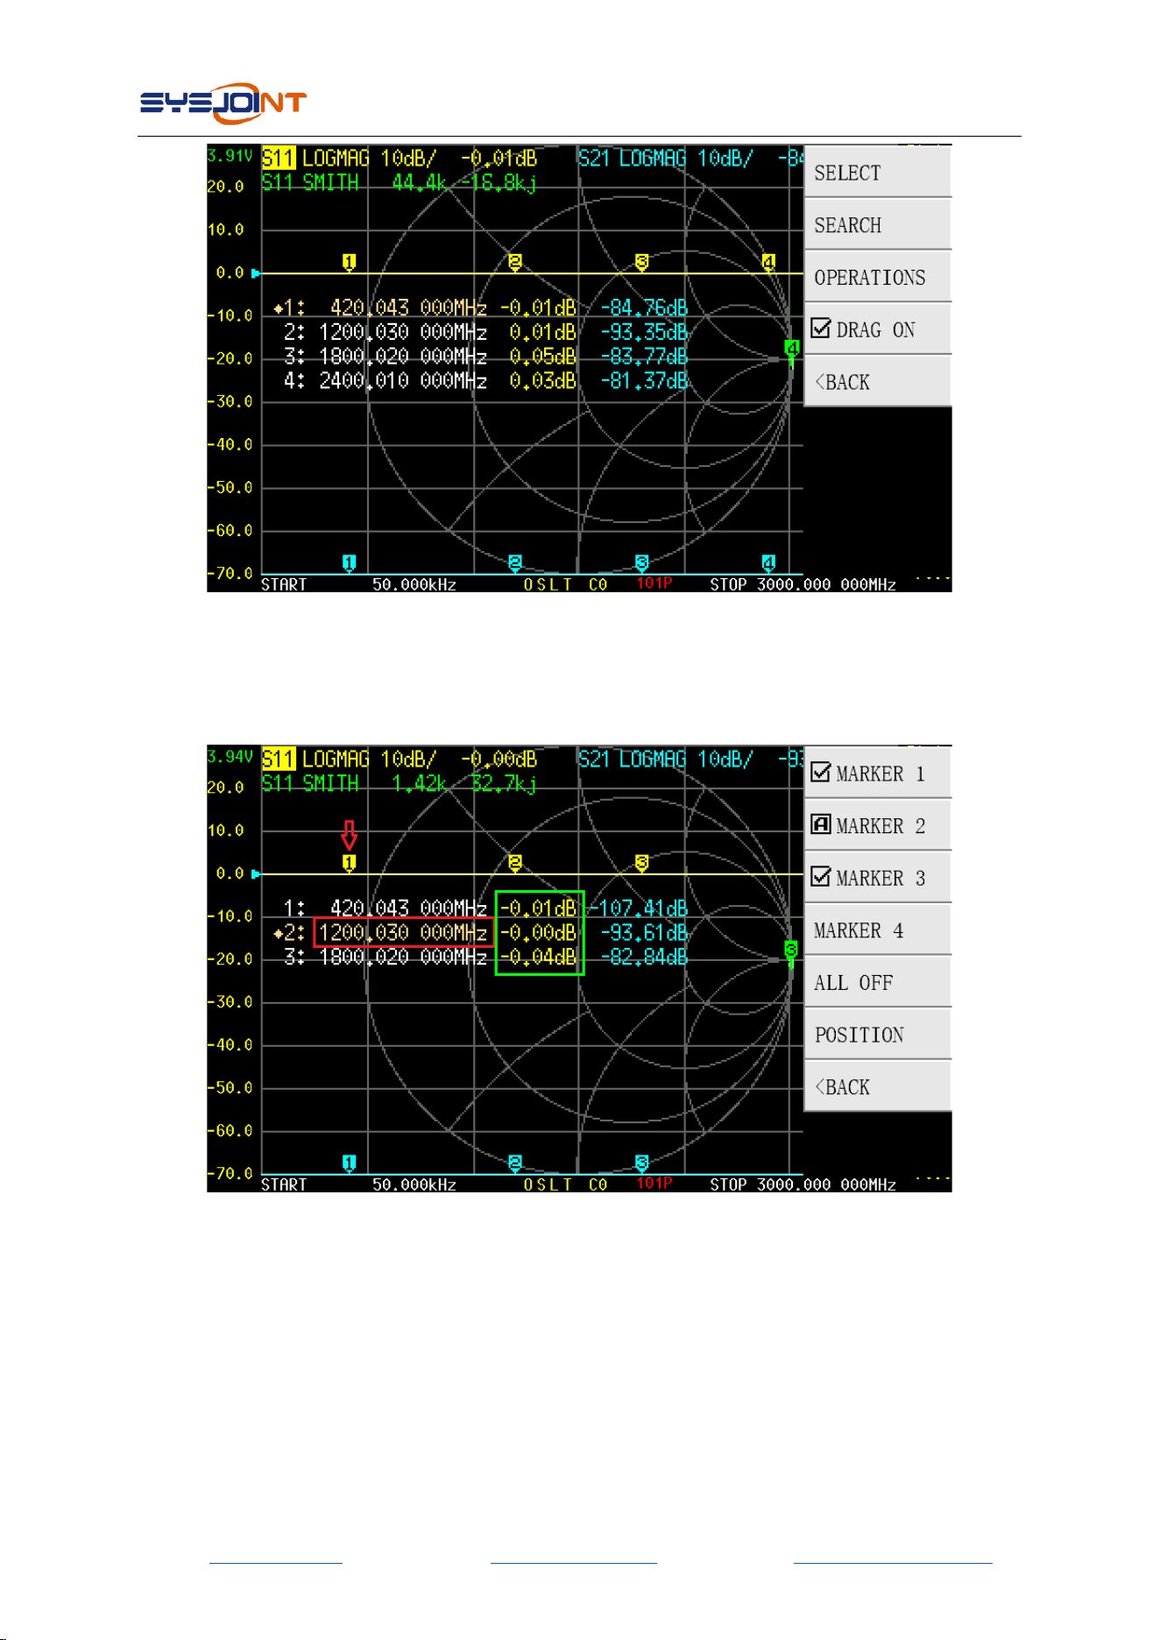1160x1640 pixels.
Task: Toggle the active MARKER 2 checkbox
Action: tap(821, 824)
